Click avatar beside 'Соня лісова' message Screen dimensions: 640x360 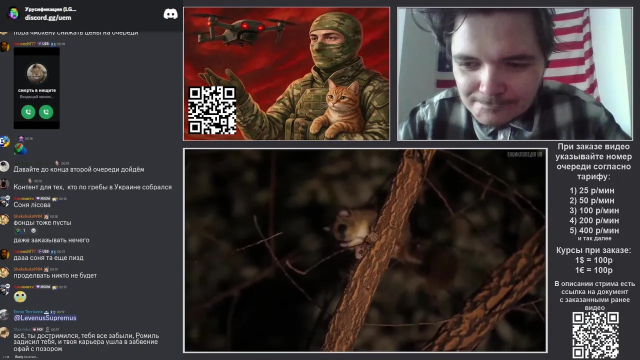[4, 201]
